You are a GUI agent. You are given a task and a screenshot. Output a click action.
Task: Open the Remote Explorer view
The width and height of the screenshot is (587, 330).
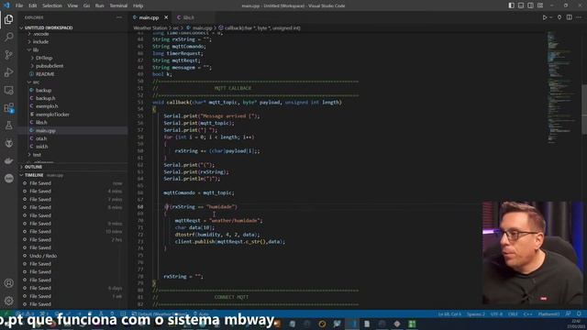8,90
